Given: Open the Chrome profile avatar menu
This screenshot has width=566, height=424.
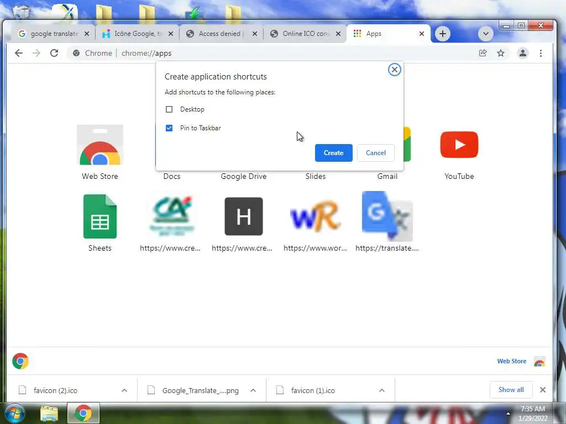Looking at the screenshot, I should [x=523, y=54].
